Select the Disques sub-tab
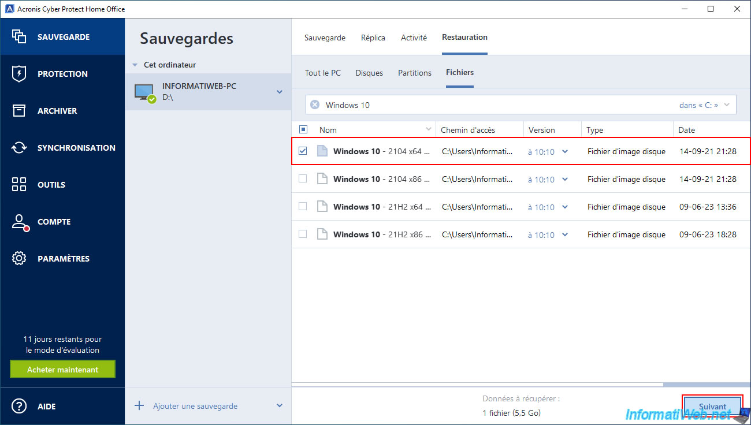The image size is (751, 425). point(369,73)
